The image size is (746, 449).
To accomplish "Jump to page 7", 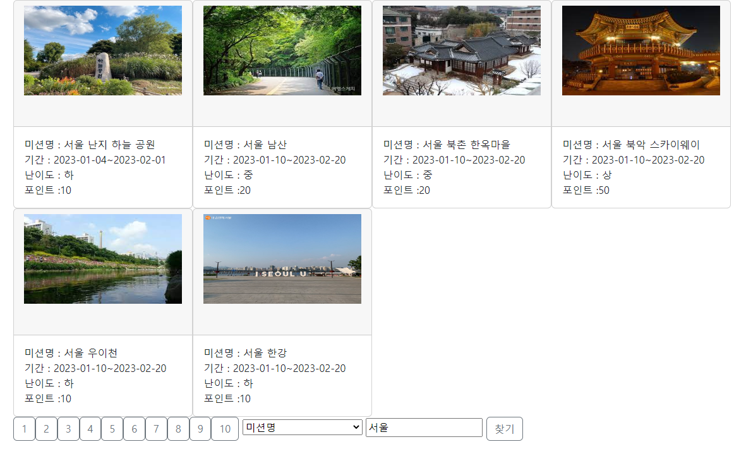I will click(156, 429).
